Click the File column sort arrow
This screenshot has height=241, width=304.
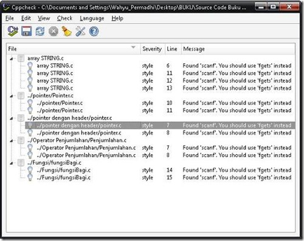[133, 47]
